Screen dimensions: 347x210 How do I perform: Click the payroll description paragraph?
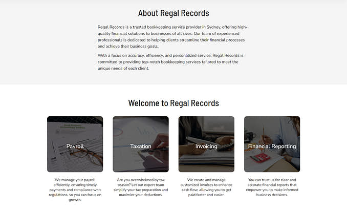click(75, 190)
